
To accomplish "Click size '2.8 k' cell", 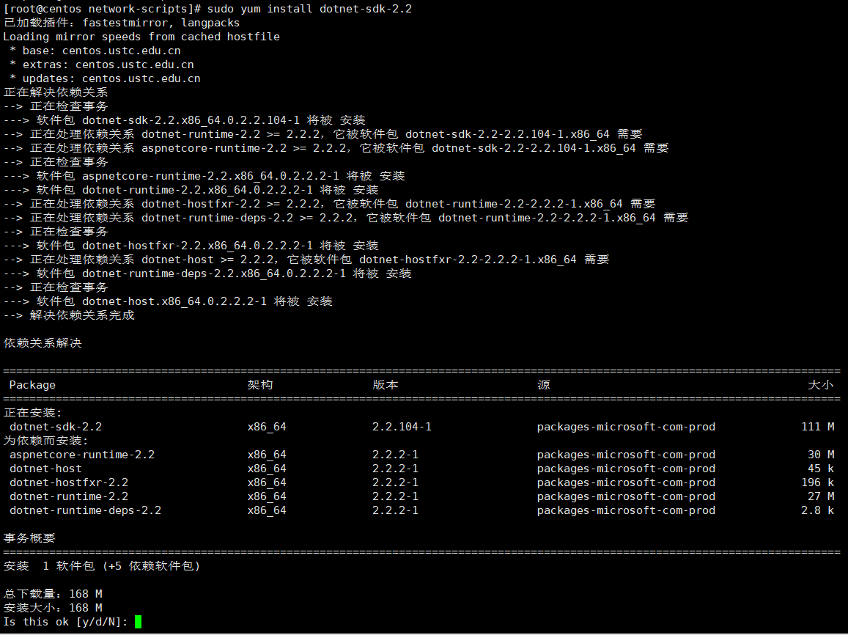I will click(818, 510).
